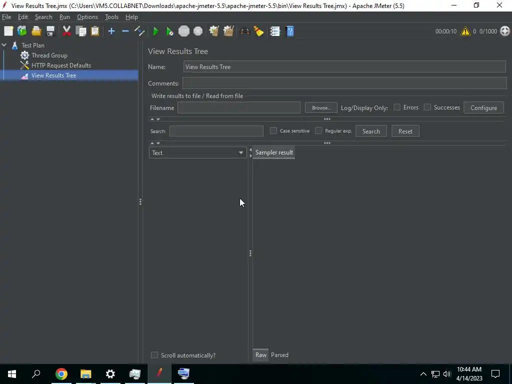This screenshot has height=384, width=512.
Task: Click the Search button
Action: coord(371,131)
